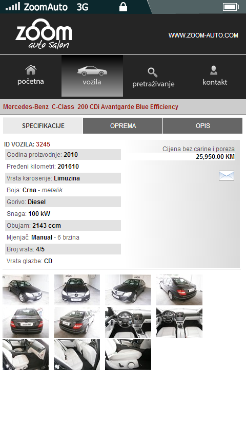Image resolution: width=246 pixels, height=439 pixels.
Task: Click the Mercedes-Benz C-Class title
Action: pos(91,107)
